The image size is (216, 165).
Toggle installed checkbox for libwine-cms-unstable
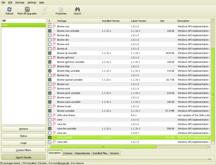tap(50, 31)
